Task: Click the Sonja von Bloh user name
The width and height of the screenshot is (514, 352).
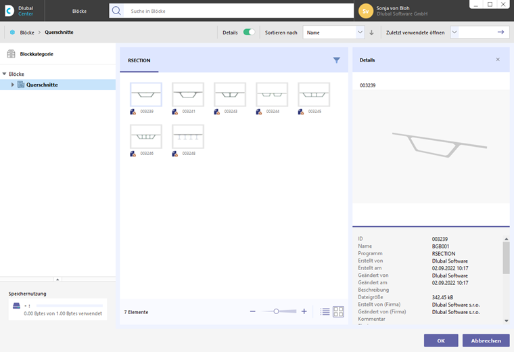Action: click(393, 8)
